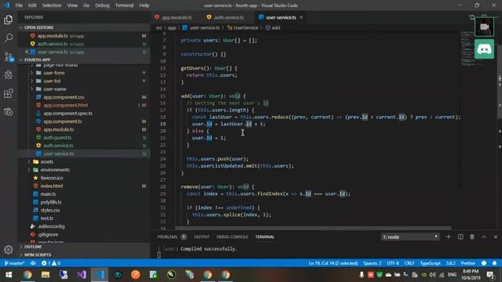
Task: Open the first Chrome taskbar icon
Action: click(27, 275)
